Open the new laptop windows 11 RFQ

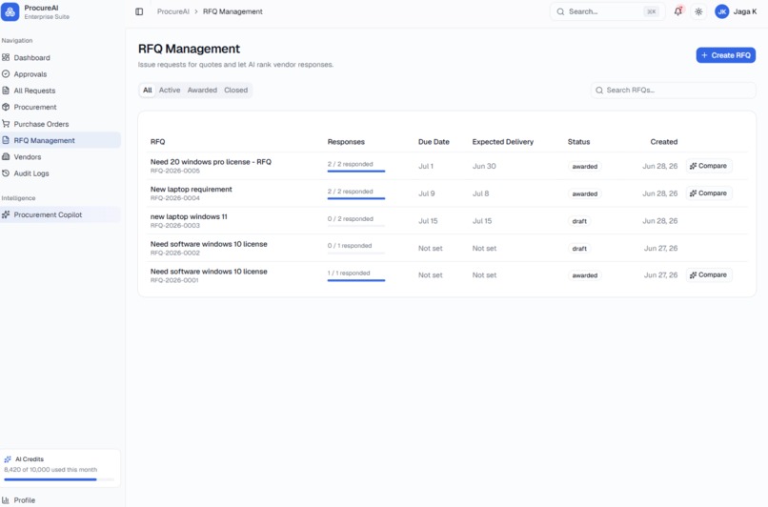pyautogui.click(x=189, y=216)
